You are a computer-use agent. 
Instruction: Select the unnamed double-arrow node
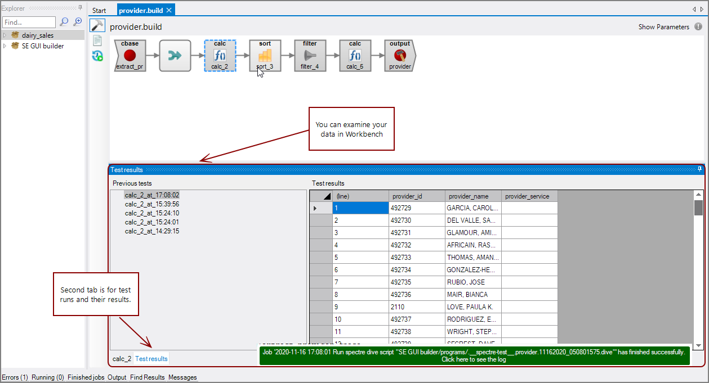point(175,55)
